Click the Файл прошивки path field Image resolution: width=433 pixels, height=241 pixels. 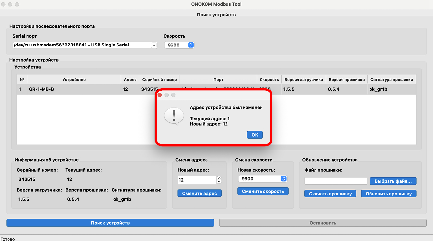coord(336,181)
